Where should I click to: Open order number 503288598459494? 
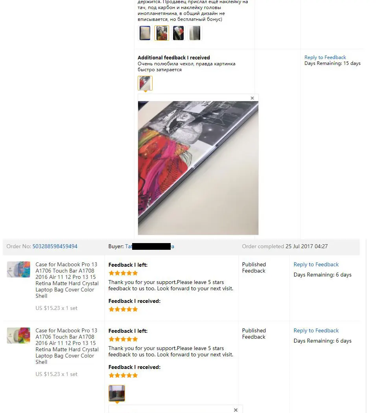click(x=55, y=246)
